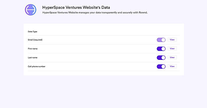Click the subtitle about managing data transparently
207x108 pixels.
tap(95, 13)
